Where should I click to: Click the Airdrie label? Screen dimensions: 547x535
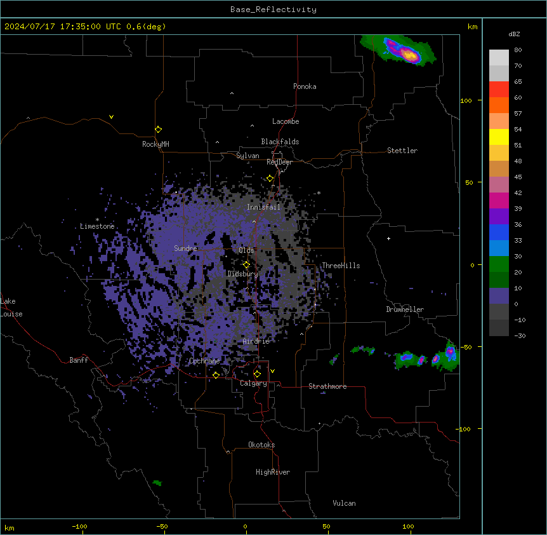tap(256, 341)
